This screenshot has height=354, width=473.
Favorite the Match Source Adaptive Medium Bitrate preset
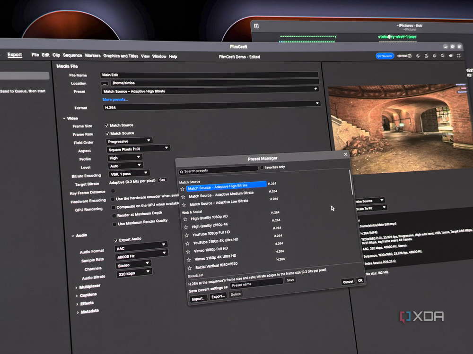[183, 197]
